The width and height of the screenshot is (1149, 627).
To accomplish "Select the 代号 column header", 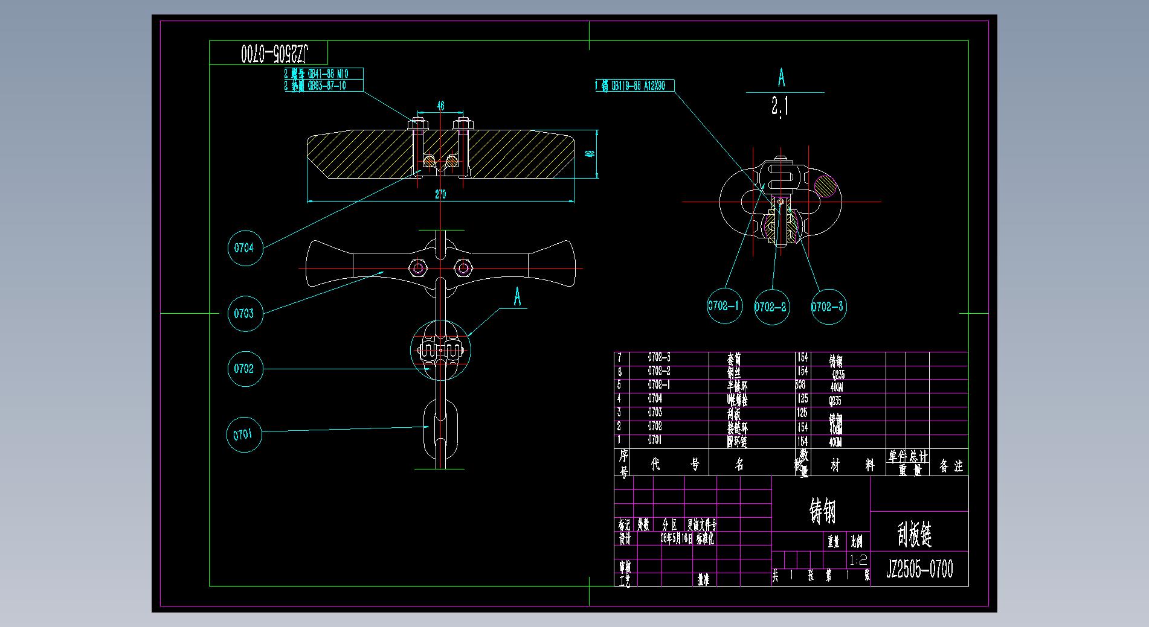I will click(x=675, y=465).
